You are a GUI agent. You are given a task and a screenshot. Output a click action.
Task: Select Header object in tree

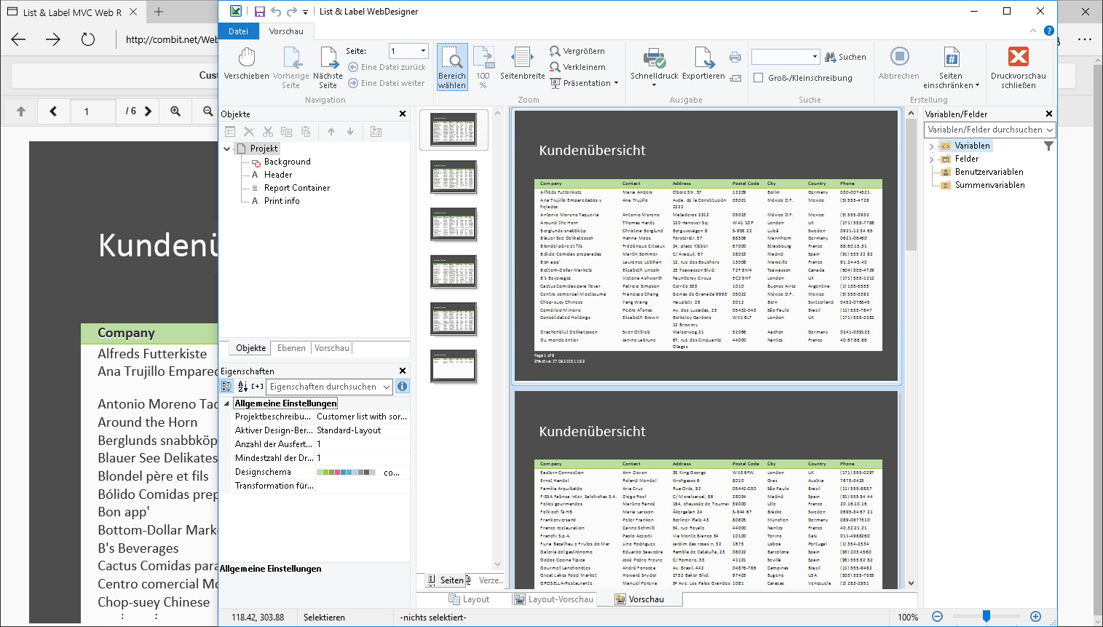click(x=278, y=175)
